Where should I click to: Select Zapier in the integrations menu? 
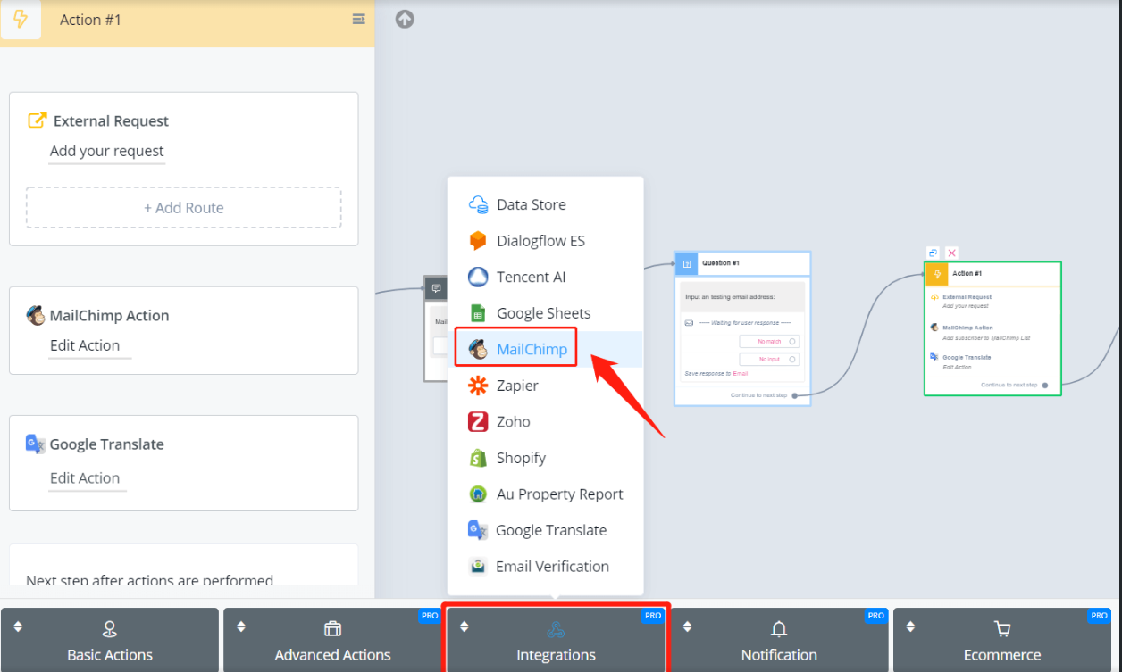click(x=517, y=386)
